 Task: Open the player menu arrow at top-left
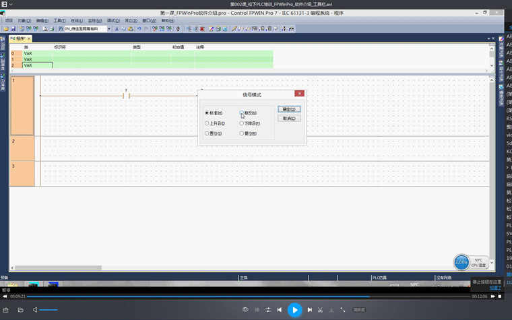(11, 4)
